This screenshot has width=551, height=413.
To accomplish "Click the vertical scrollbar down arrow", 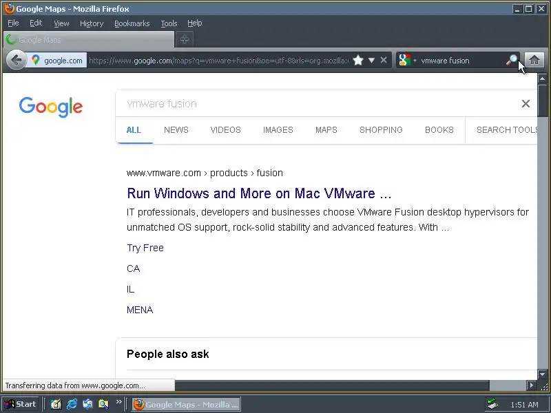I will coord(542,374).
